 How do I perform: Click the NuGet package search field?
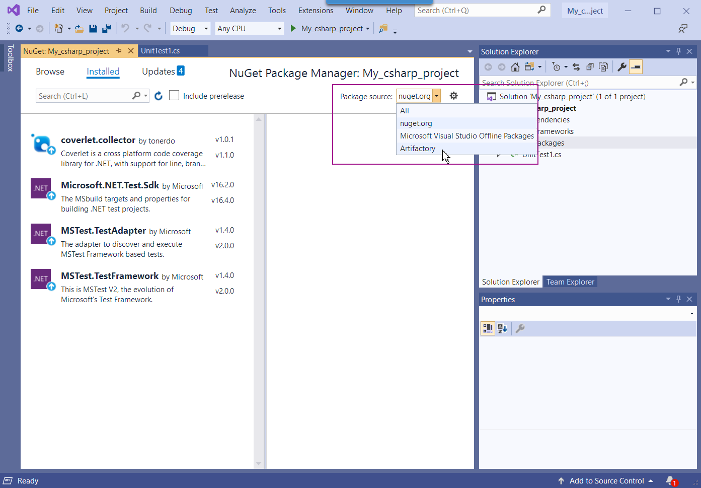(84, 96)
